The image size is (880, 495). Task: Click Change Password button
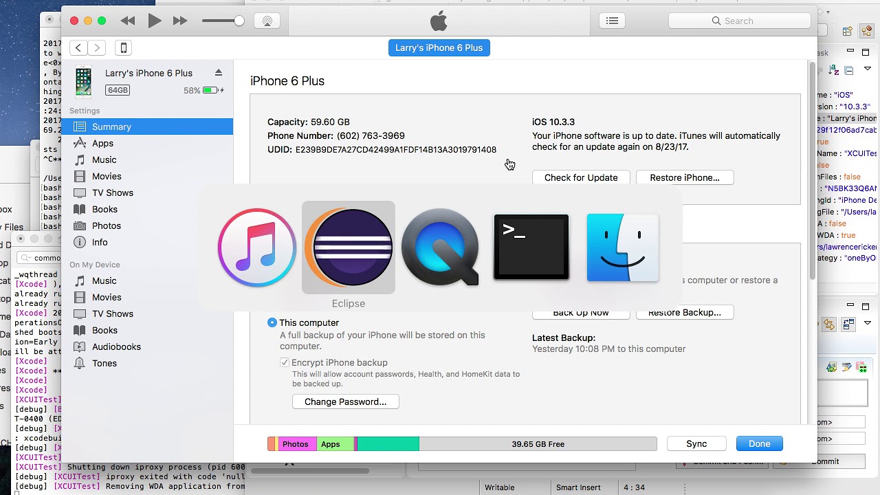click(345, 401)
